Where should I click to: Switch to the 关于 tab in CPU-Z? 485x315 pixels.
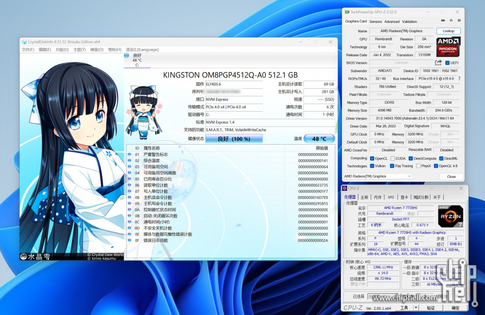(x=436, y=197)
